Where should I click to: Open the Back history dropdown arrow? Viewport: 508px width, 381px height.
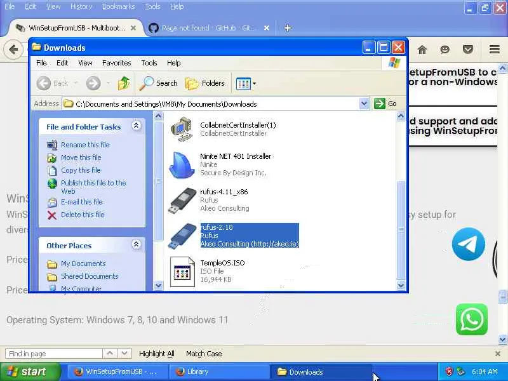pyautogui.click(x=76, y=83)
